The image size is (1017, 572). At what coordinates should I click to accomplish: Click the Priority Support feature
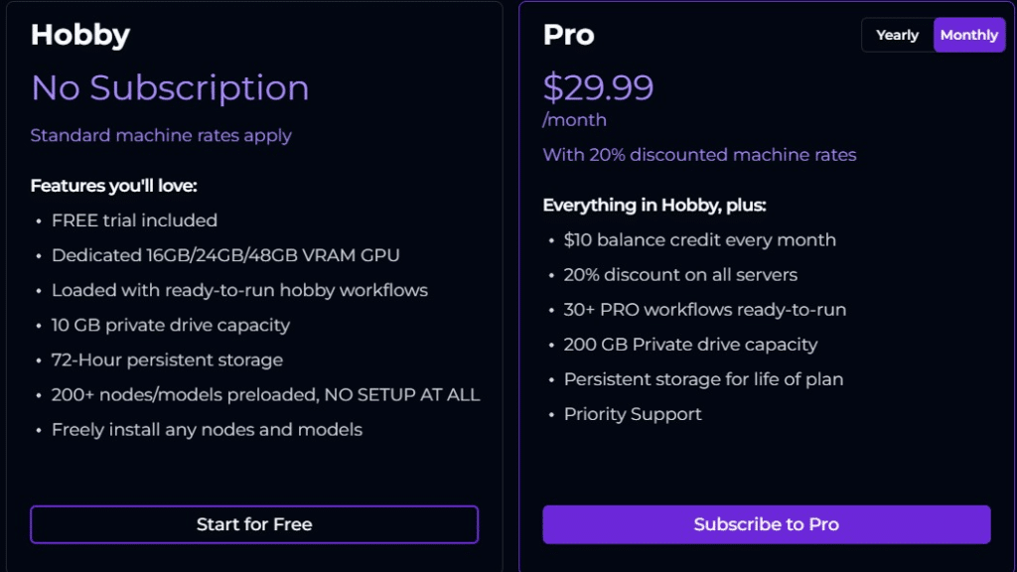[x=633, y=414]
